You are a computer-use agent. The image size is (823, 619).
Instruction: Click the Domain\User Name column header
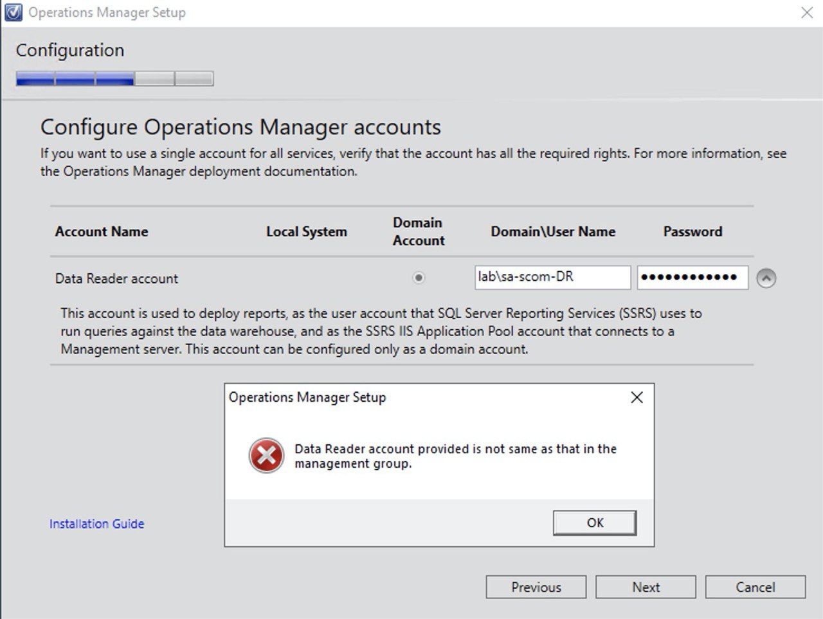pos(553,231)
